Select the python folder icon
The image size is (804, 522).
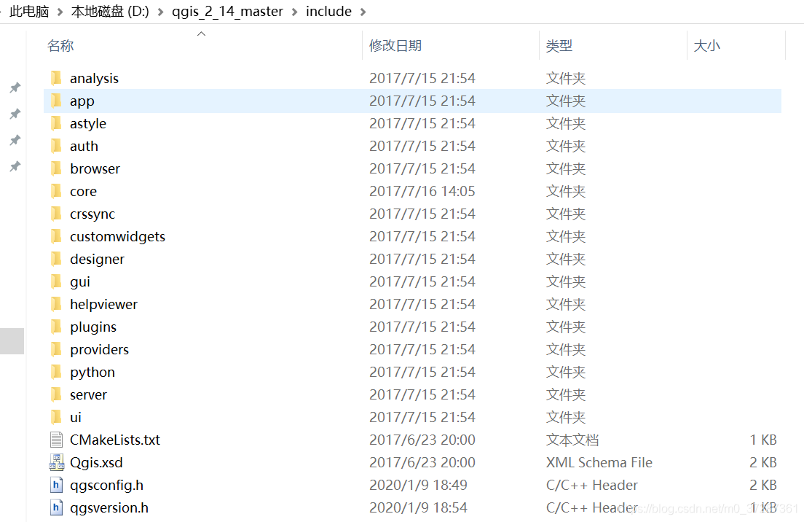click(x=56, y=372)
